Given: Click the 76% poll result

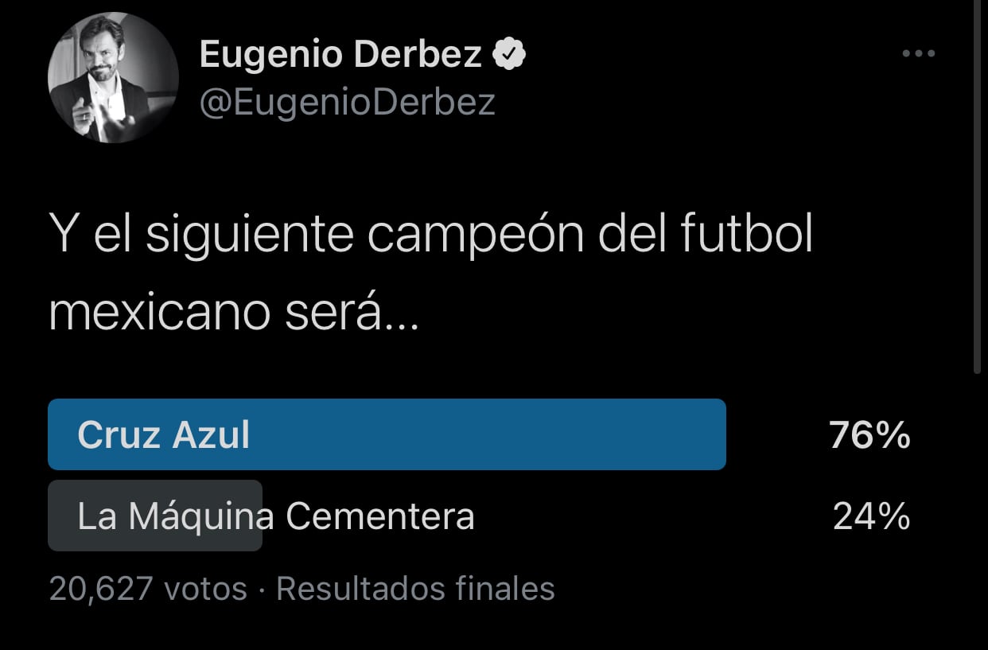Looking at the screenshot, I should point(869,435).
